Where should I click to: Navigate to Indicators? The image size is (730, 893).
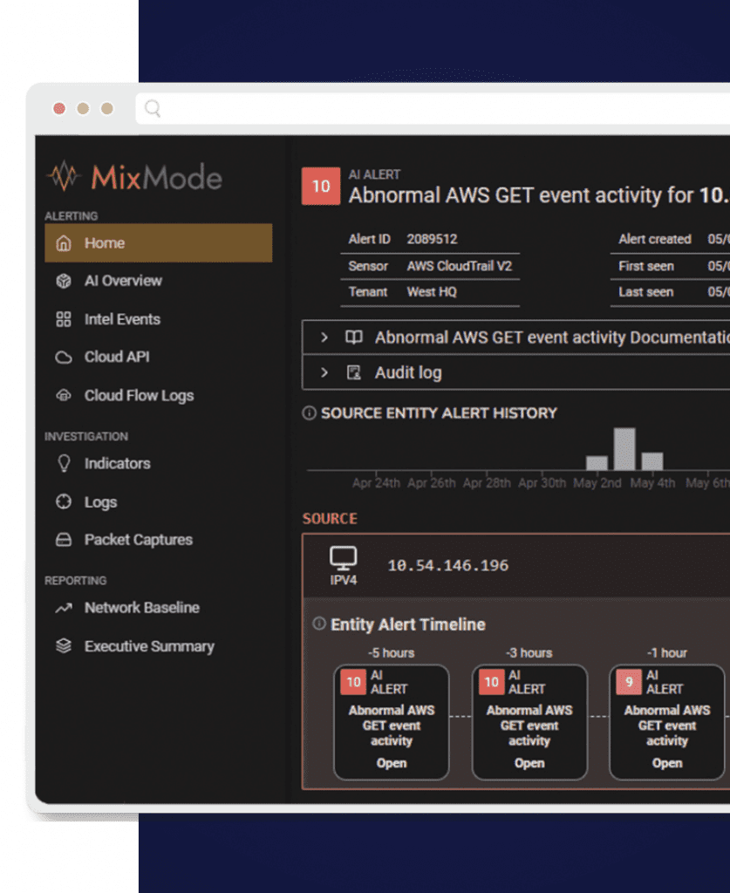117,464
